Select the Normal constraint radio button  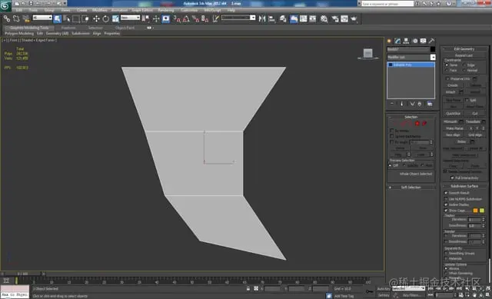[x=464, y=70]
